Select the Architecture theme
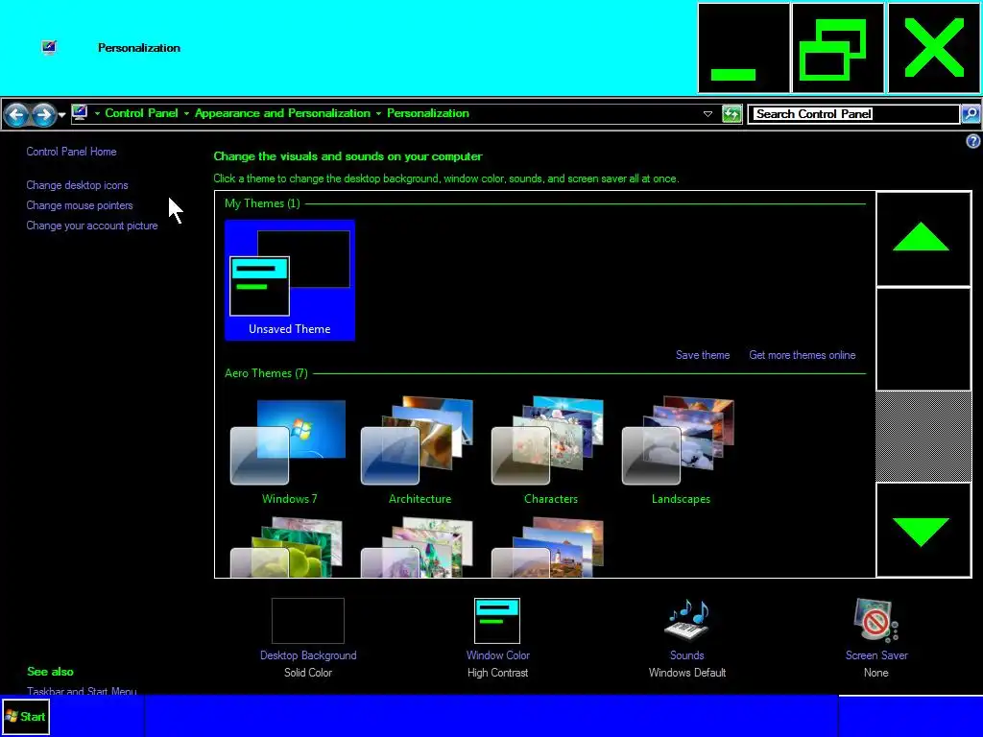This screenshot has width=983, height=737. pyautogui.click(x=420, y=451)
